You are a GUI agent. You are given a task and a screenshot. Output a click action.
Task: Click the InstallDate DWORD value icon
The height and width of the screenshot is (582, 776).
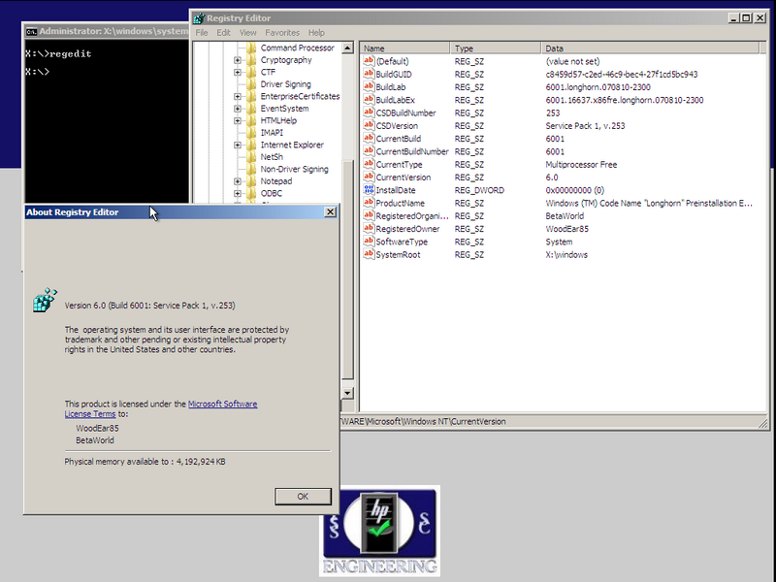[x=368, y=190]
